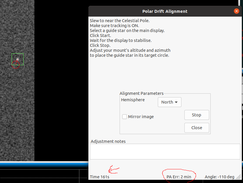Viewport: 243px width, 183px height.
Task: Click the 'Hemisphere' label
Action: point(133,100)
